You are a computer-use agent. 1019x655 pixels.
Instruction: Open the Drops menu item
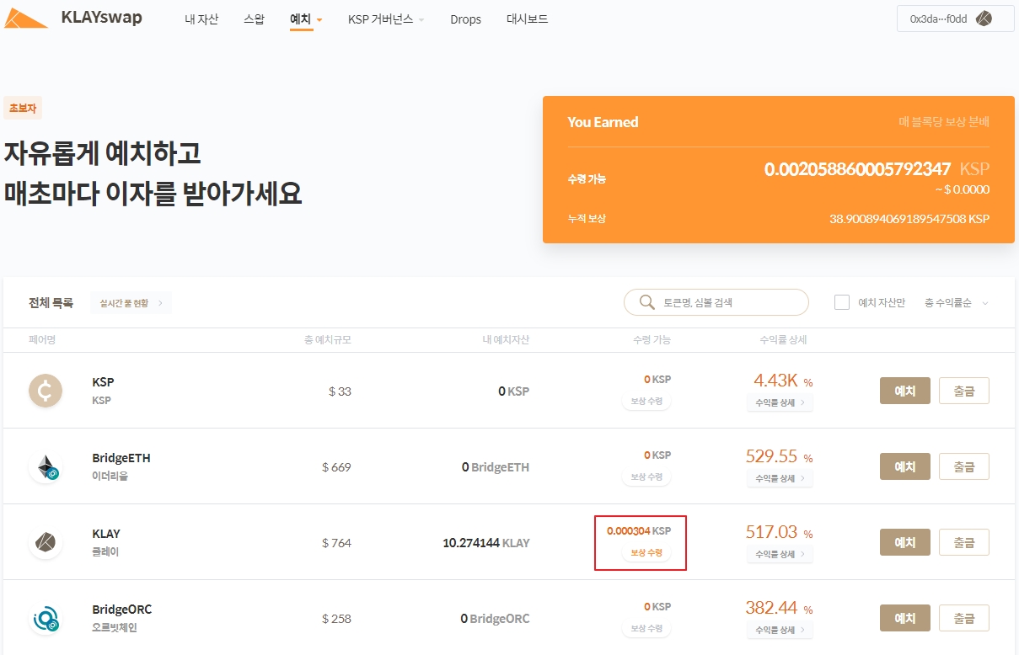coord(465,19)
